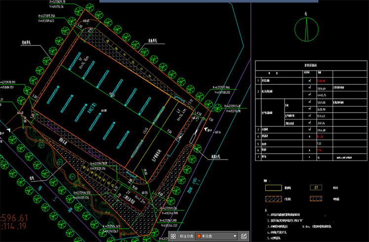The image size is (369, 242).
Task: Click the 标注分类 label in the toolbar
Action: point(187,236)
